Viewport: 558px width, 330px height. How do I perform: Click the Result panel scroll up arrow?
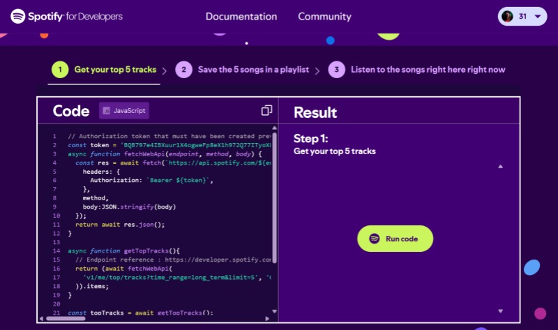[x=500, y=166]
